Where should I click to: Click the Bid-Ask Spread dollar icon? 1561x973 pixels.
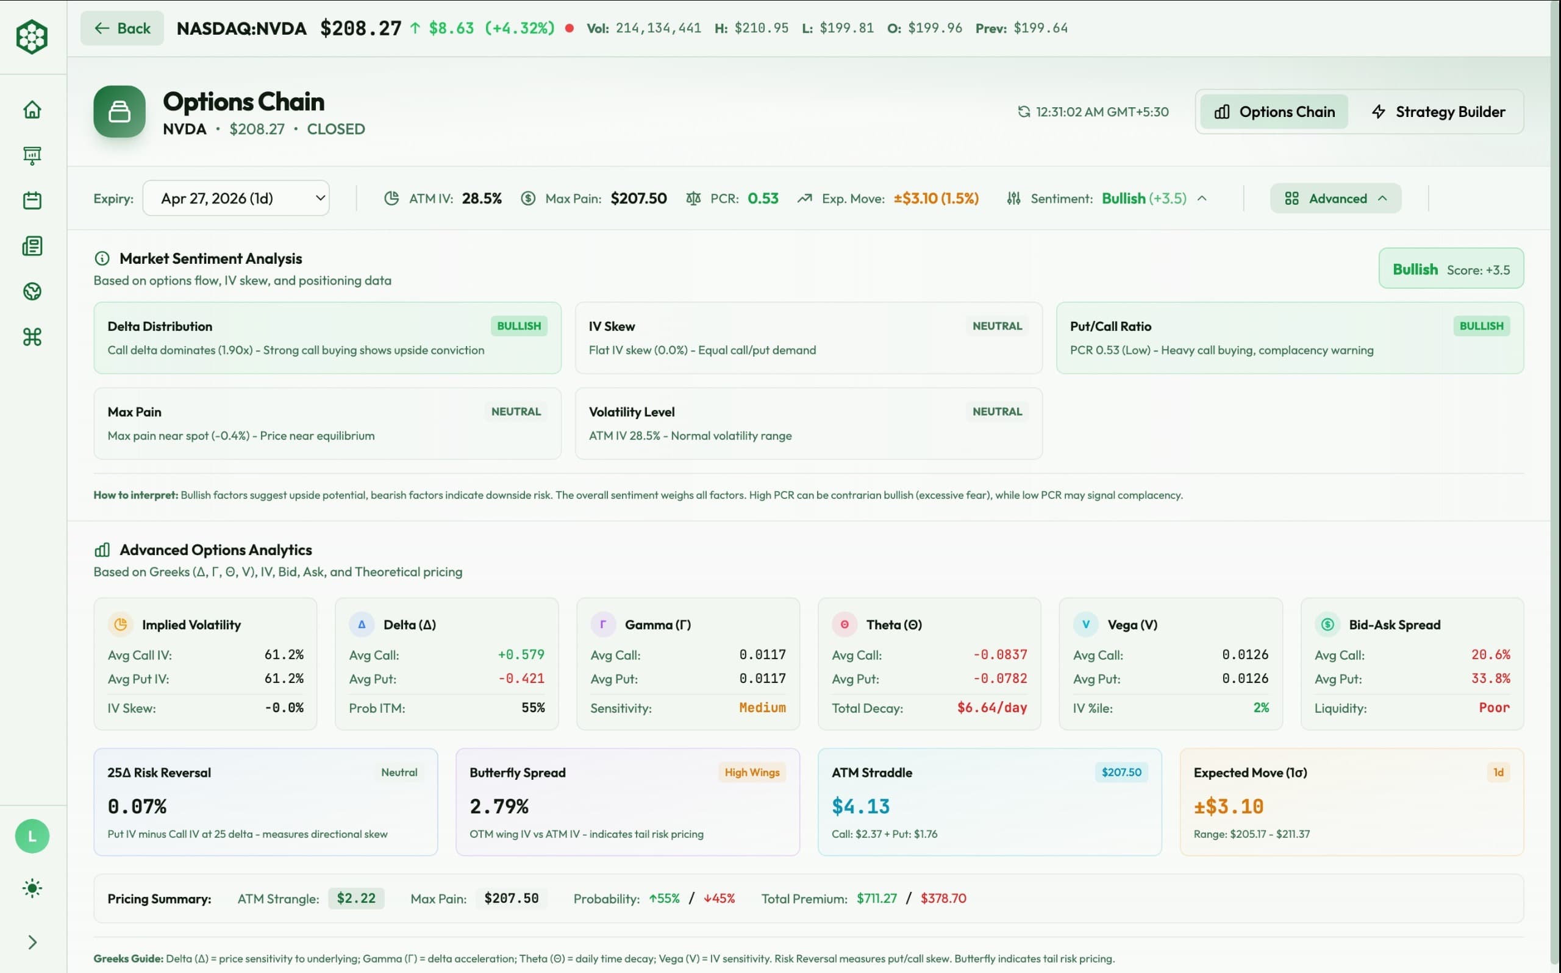(x=1327, y=624)
